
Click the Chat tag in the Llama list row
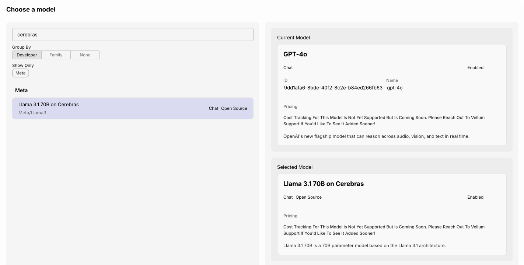214,108
